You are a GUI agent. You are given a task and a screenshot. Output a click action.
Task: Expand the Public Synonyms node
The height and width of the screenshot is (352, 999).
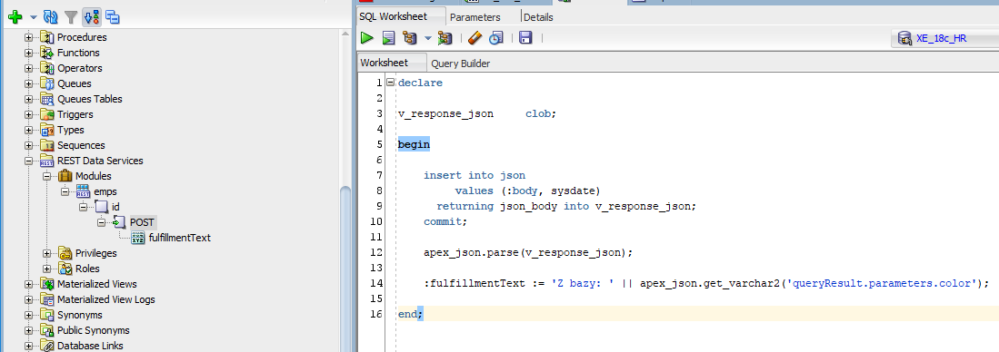click(x=29, y=330)
